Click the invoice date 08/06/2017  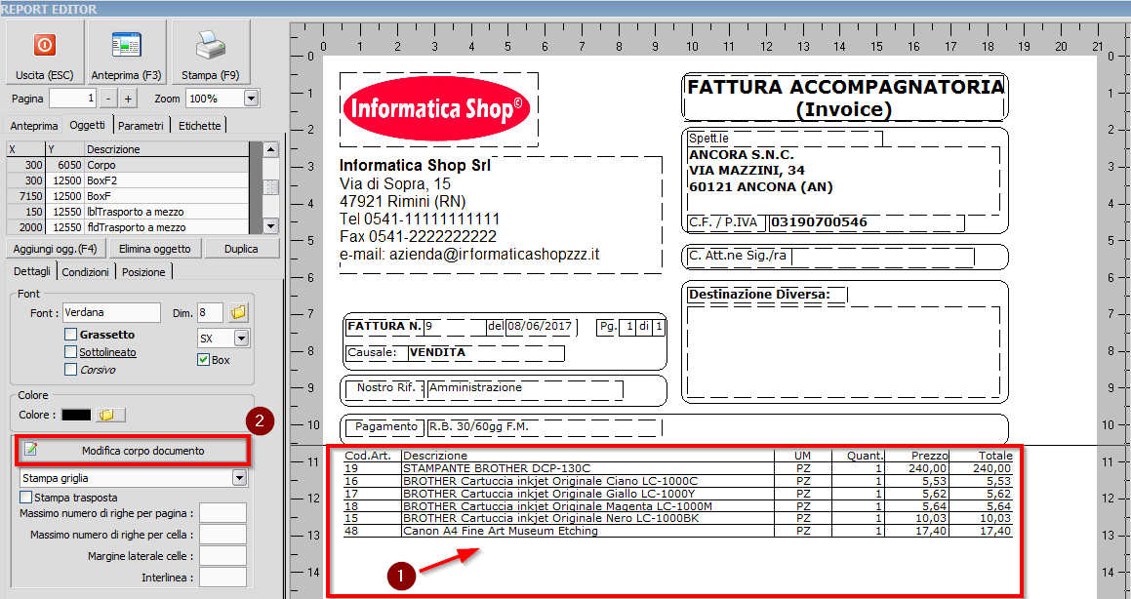[x=541, y=326]
